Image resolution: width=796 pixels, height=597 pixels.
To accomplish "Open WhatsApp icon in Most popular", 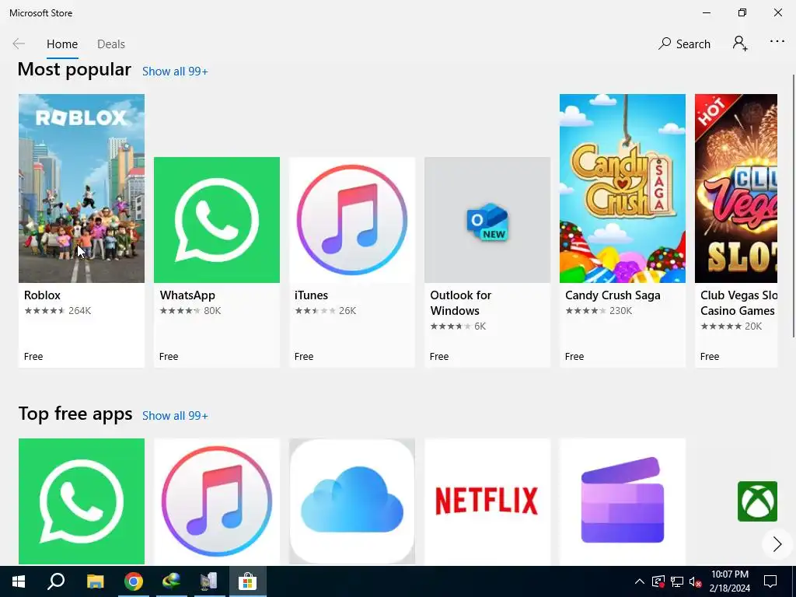I will pyautogui.click(x=217, y=220).
